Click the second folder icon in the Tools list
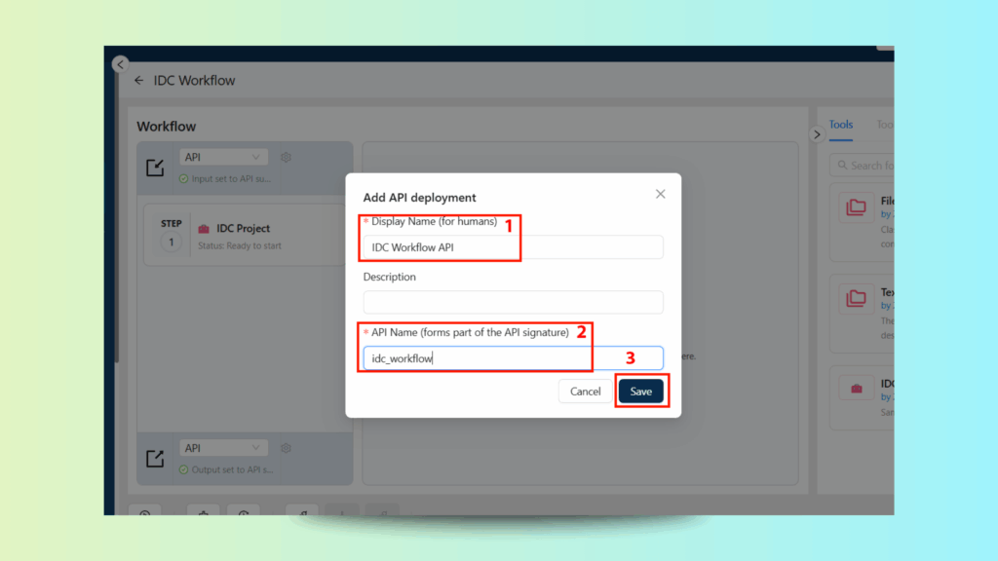This screenshot has height=561, width=998. 856,298
